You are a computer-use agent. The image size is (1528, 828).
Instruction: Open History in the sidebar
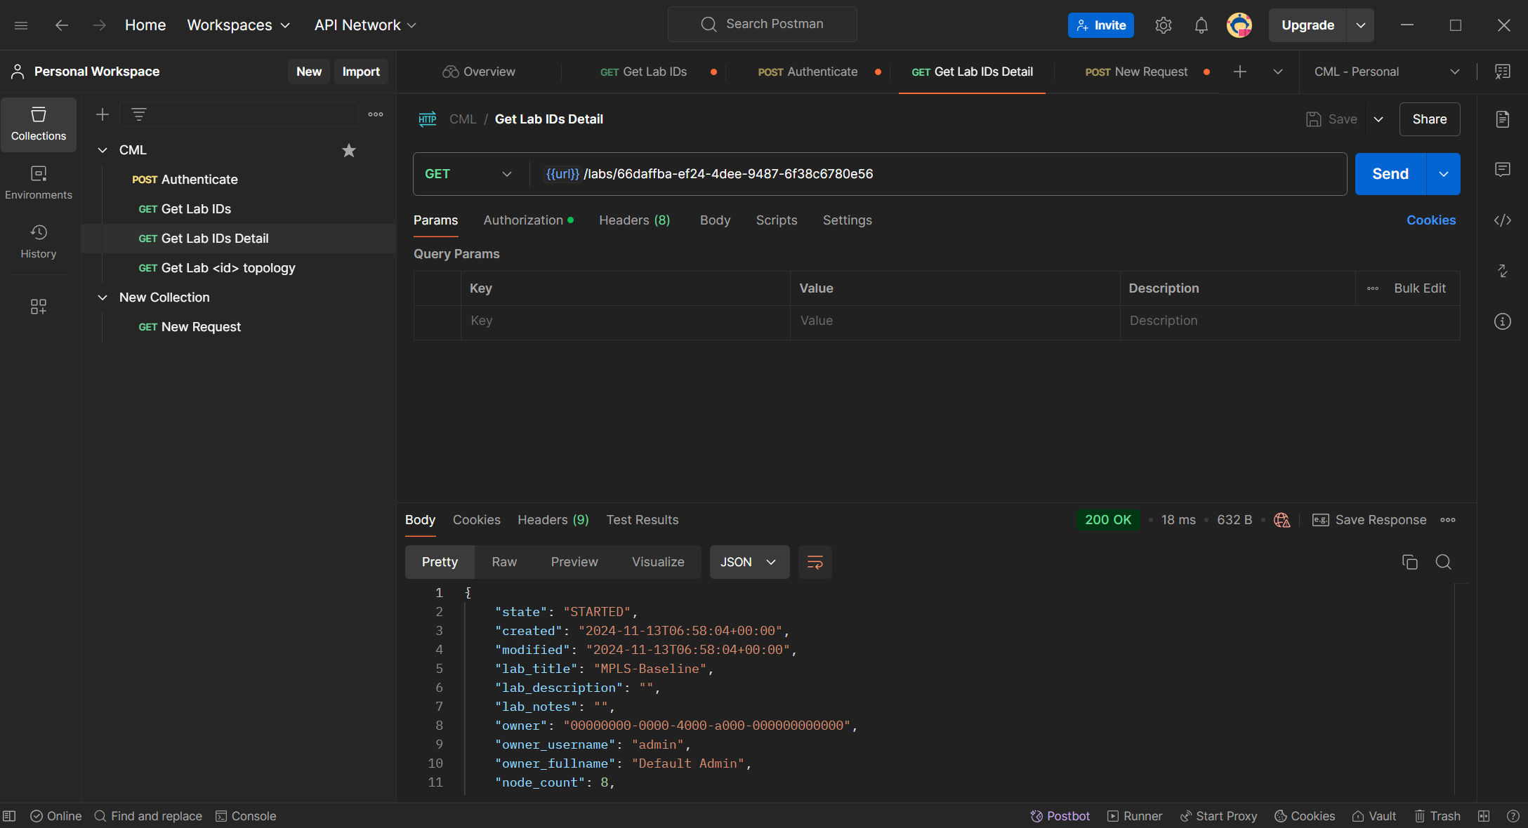(39, 242)
